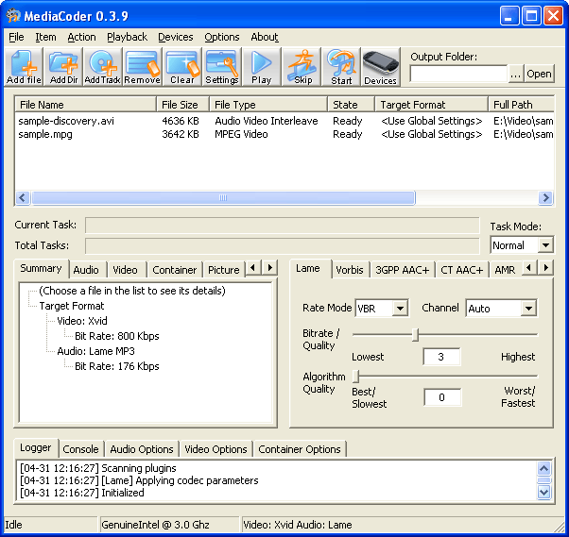Open the File menu
The width and height of the screenshot is (569, 537).
click(x=16, y=37)
